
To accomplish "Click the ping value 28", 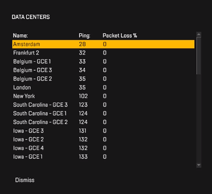I will tap(82, 44).
